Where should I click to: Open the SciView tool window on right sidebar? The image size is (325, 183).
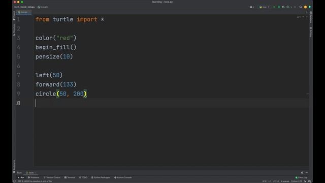311,32
